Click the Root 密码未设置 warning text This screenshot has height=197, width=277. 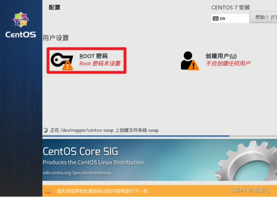pyautogui.click(x=100, y=63)
